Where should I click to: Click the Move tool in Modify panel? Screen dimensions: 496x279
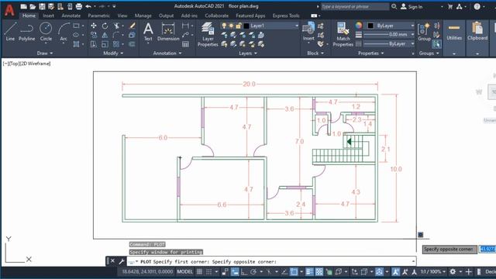point(94,26)
